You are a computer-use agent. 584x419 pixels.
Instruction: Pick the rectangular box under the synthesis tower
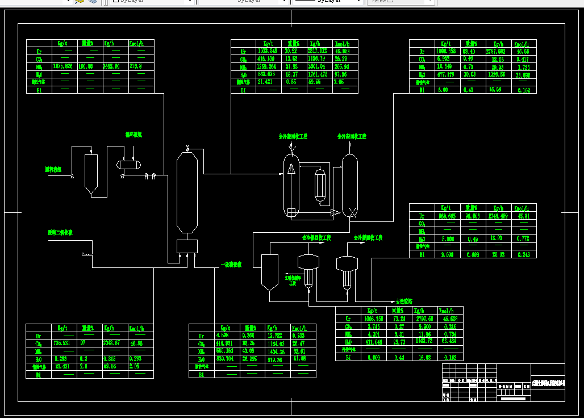tap(187, 247)
